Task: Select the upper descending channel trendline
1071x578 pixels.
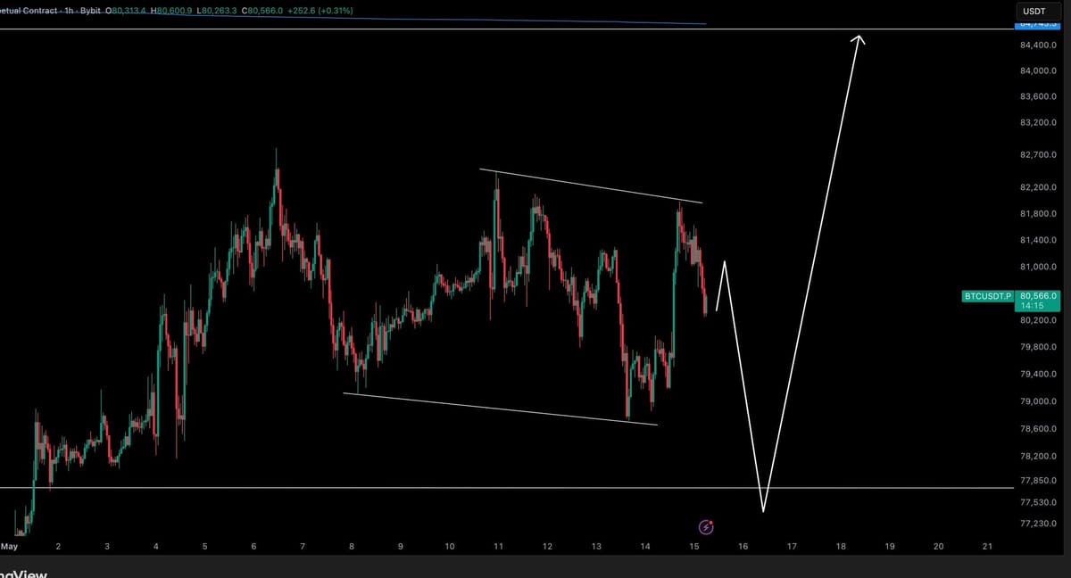Action: pos(591,186)
